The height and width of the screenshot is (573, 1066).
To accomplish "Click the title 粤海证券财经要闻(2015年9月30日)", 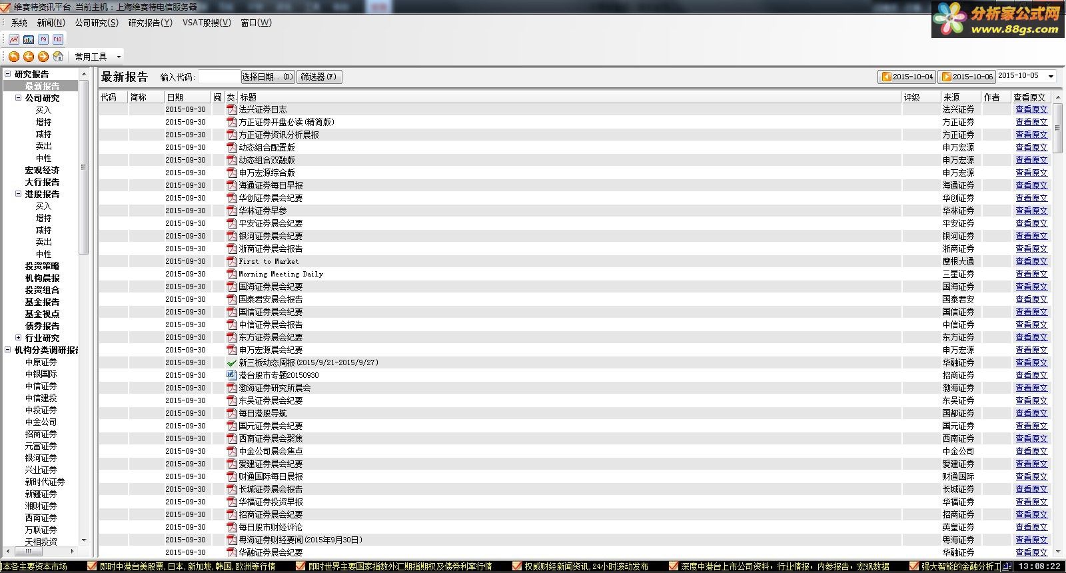I will 300,540.
